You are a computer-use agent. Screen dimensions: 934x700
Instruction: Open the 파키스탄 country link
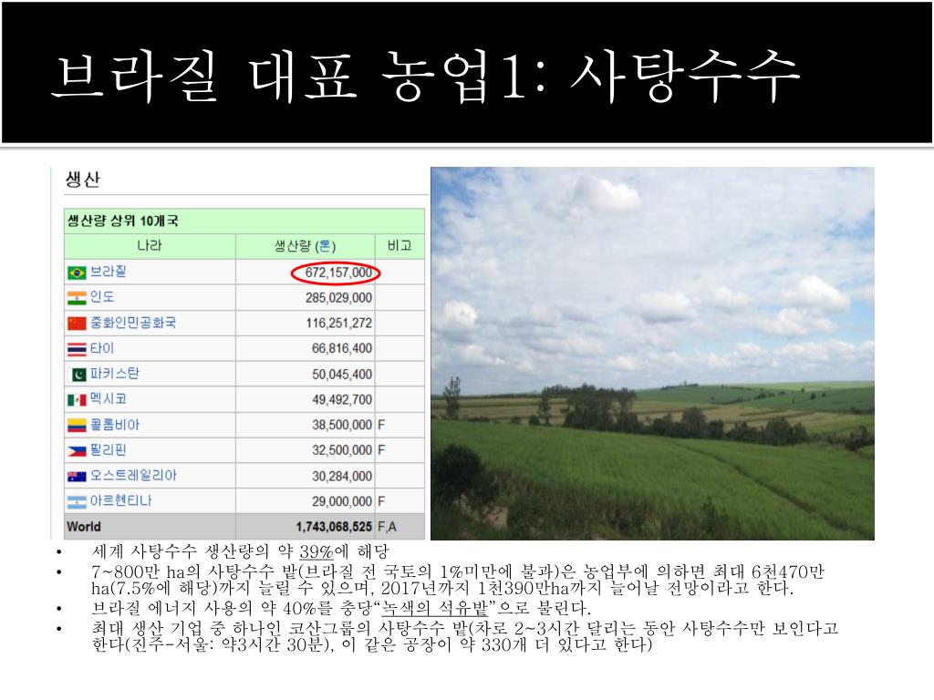coord(114,373)
